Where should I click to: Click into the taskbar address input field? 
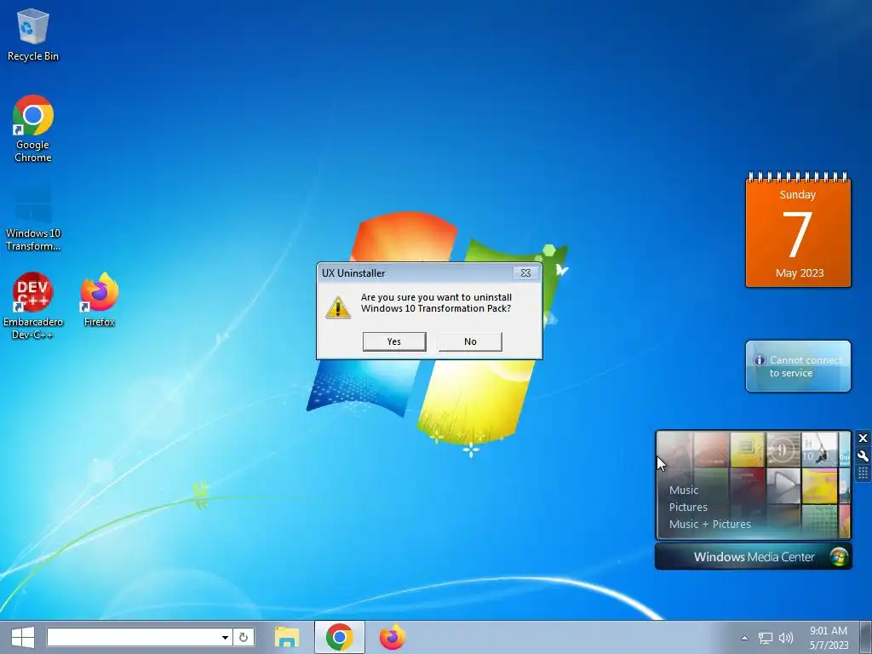coord(132,637)
